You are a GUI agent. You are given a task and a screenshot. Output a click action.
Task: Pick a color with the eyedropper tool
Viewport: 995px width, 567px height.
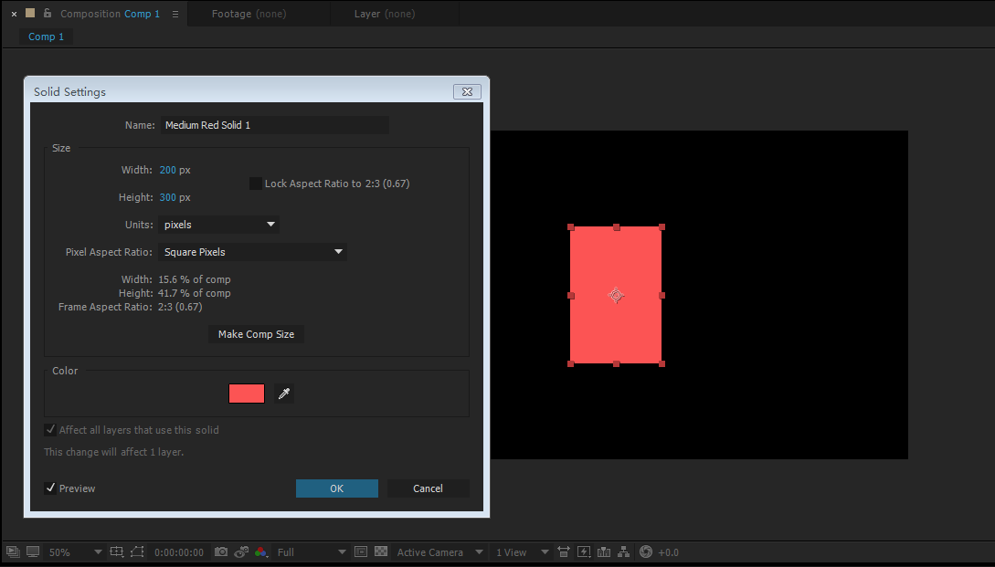click(284, 394)
